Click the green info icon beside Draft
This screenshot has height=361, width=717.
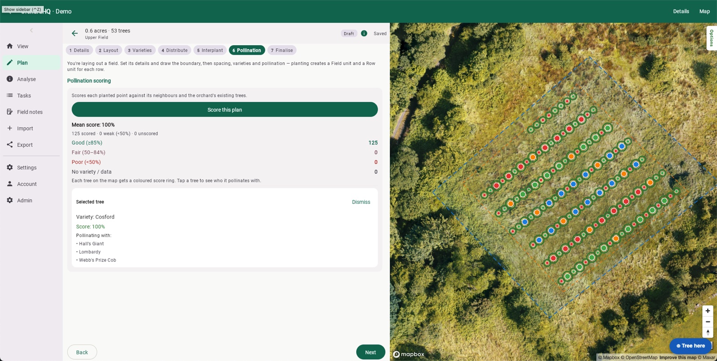(364, 34)
